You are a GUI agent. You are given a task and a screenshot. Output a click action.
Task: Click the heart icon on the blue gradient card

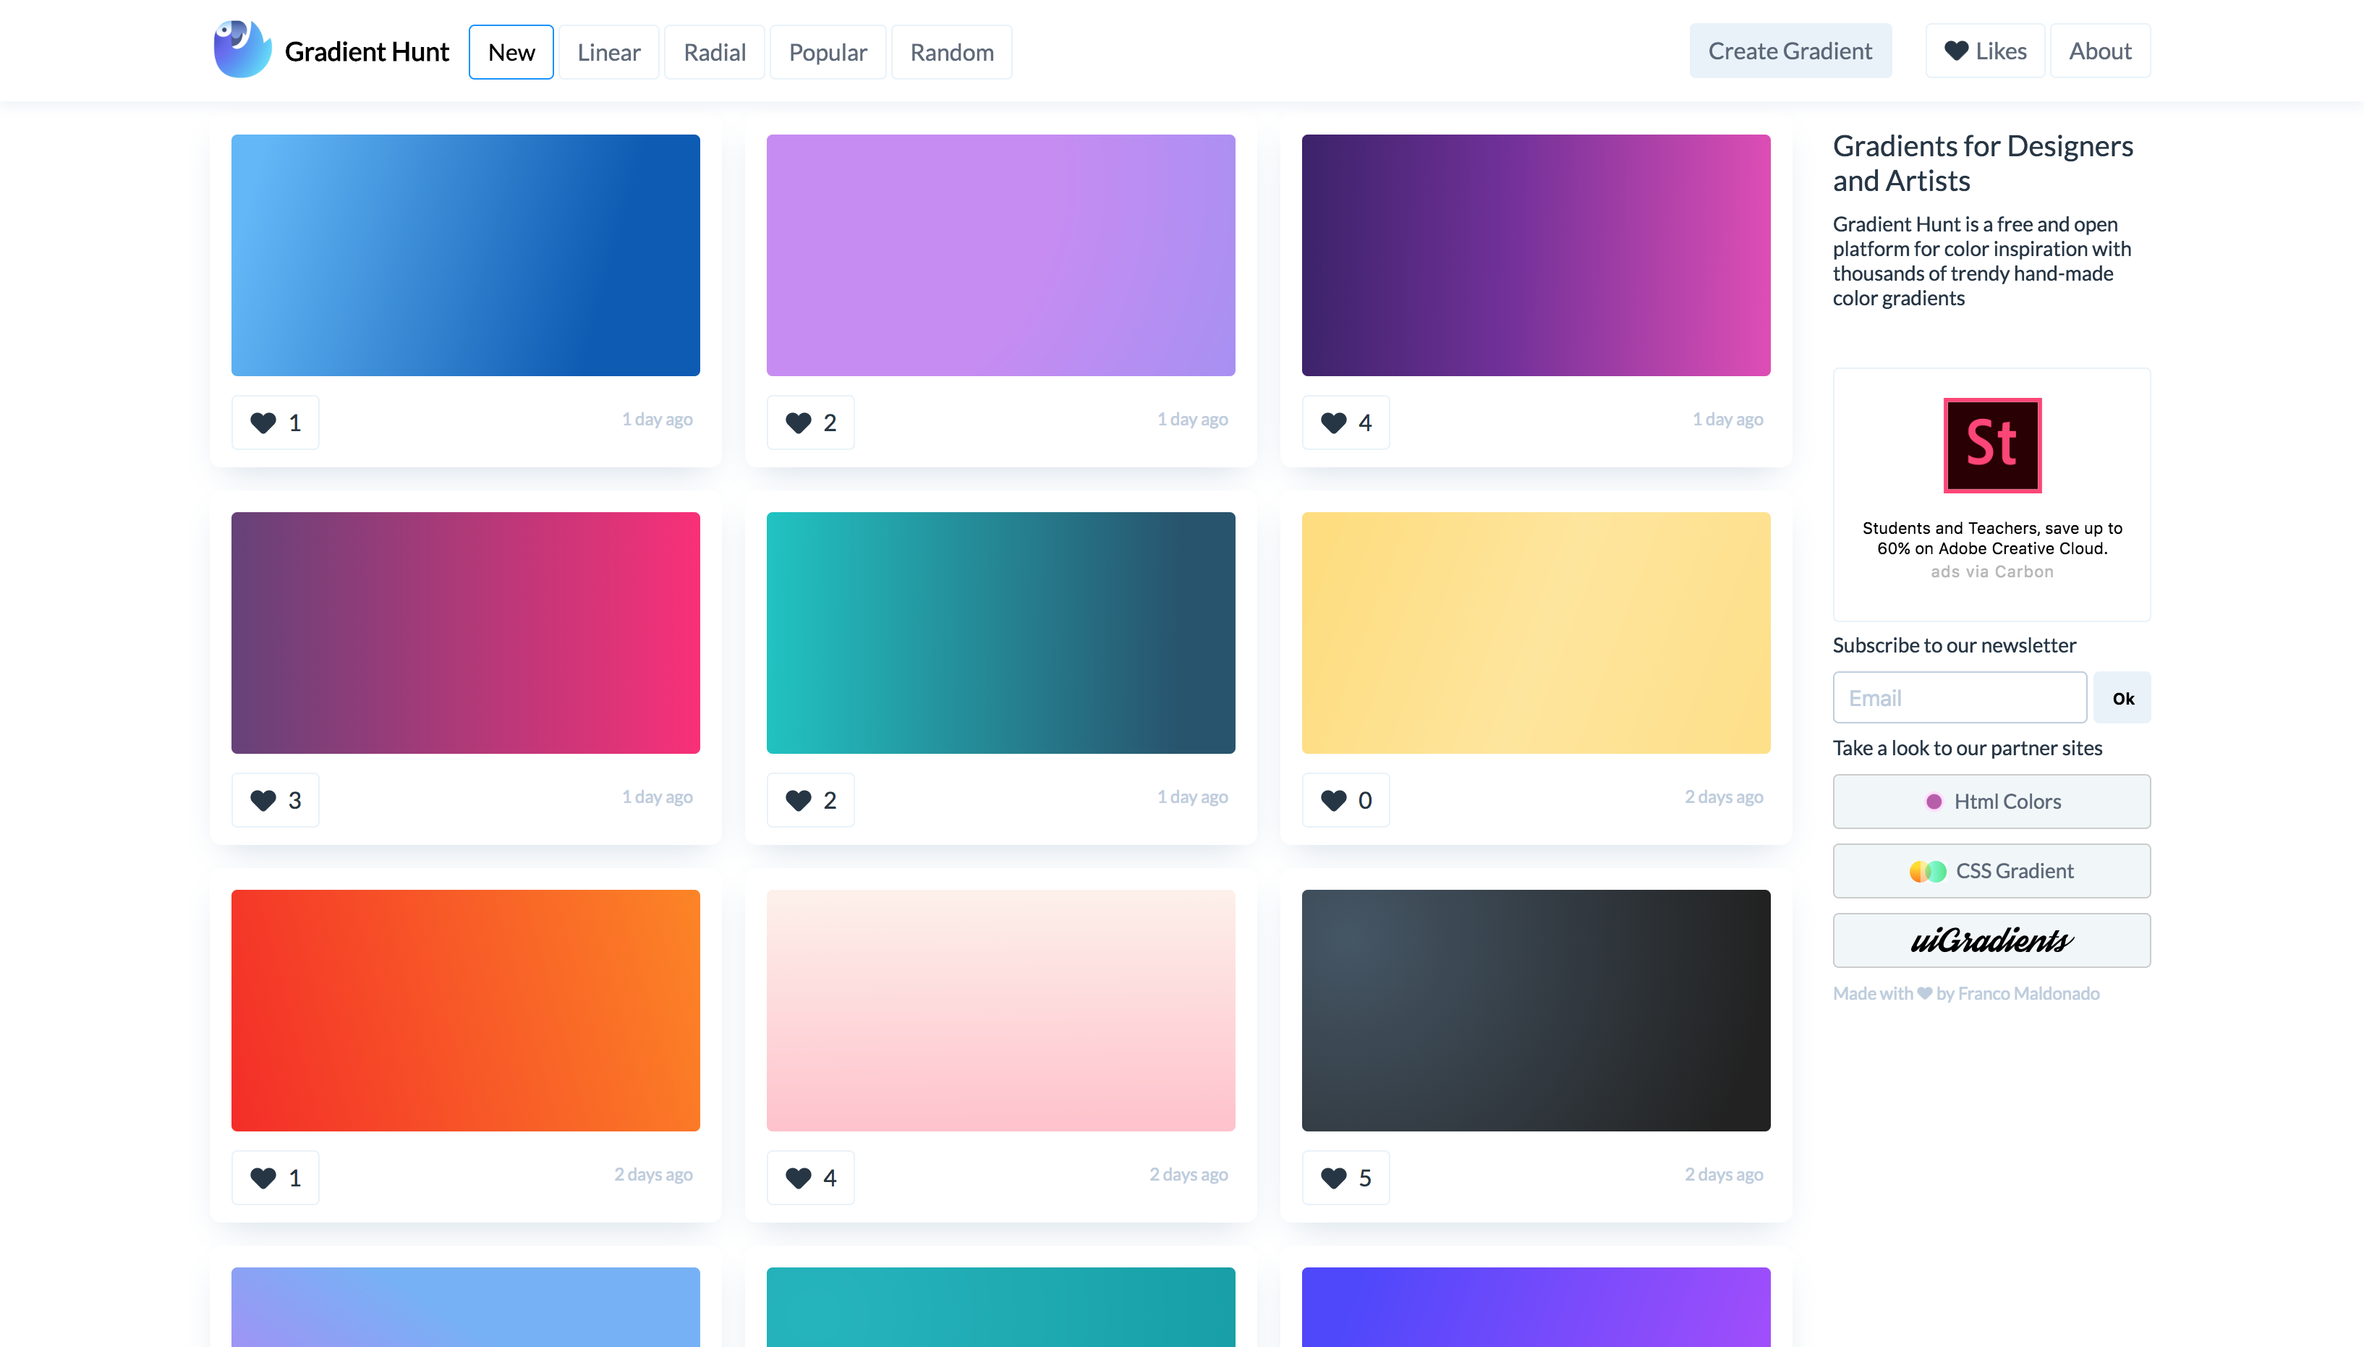(x=263, y=422)
